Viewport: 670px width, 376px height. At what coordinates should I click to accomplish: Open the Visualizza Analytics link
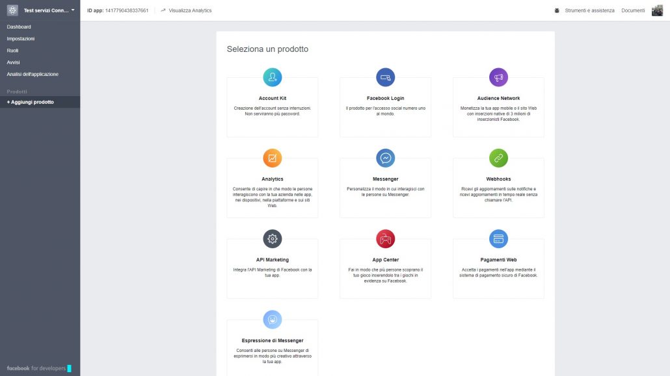point(190,10)
